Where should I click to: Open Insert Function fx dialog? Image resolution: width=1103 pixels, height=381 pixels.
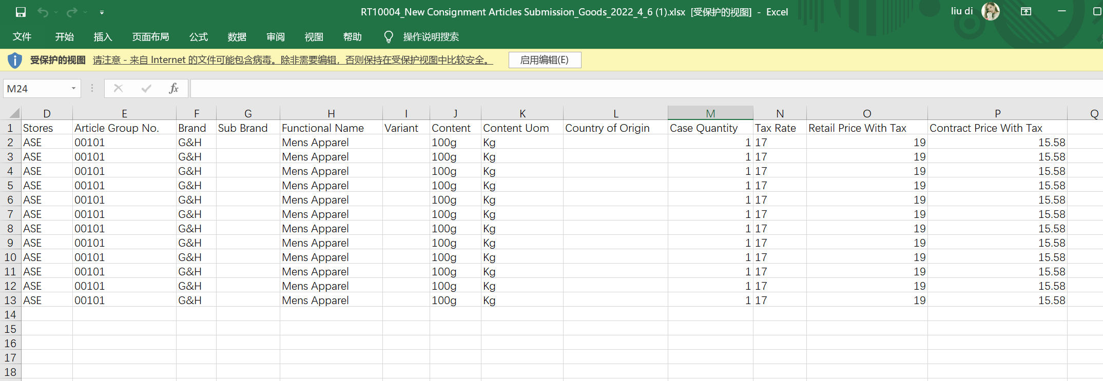[x=173, y=88]
